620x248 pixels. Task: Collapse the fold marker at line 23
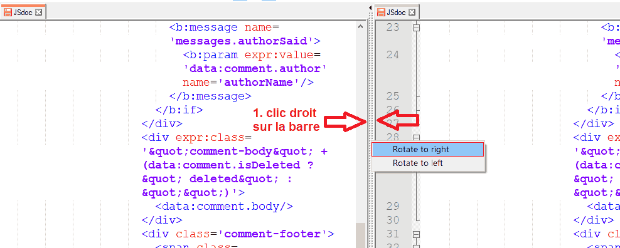415,28
